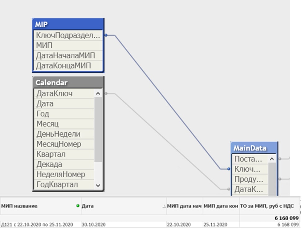302x229 pixels.
Task: Select the ДатаКонцаМИП field
Action: tap(68, 66)
